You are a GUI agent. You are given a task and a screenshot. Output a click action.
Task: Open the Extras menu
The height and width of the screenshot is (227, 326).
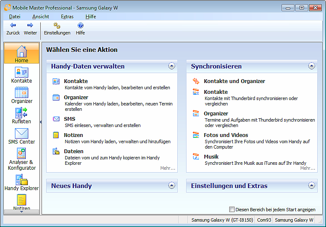[67, 17]
